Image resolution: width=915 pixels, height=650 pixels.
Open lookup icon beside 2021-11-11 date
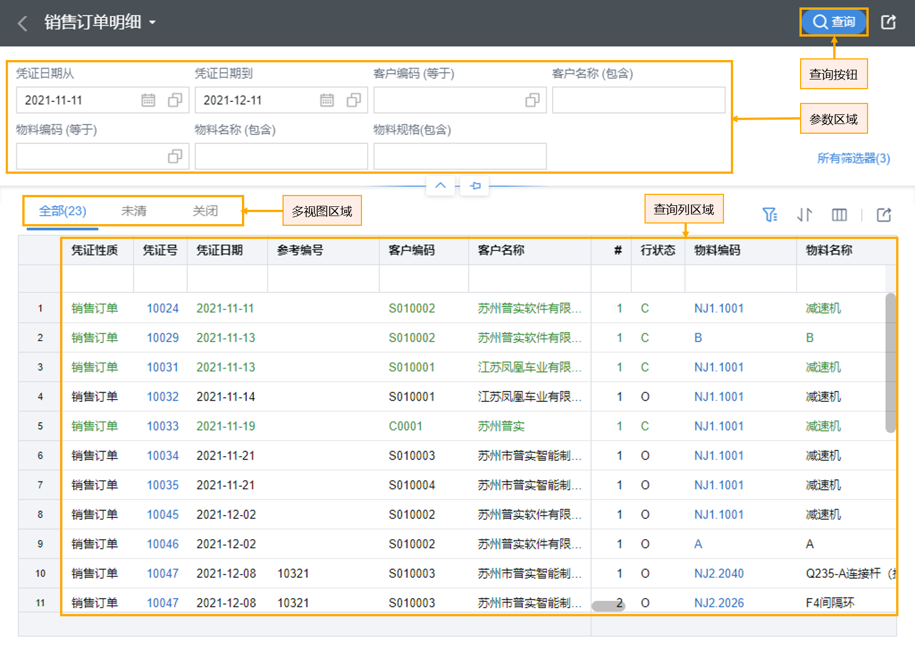click(175, 100)
